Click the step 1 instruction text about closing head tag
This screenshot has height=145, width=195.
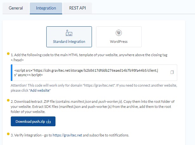click(x=89, y=57)
